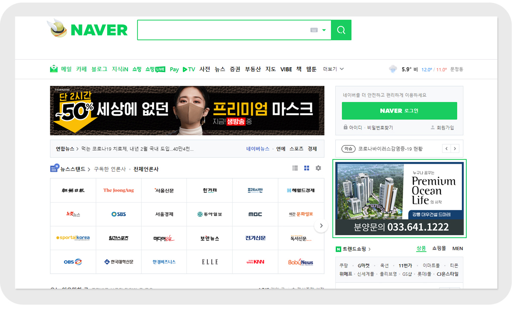
Task: Click the NAVER logo
Action: [99, 30]
